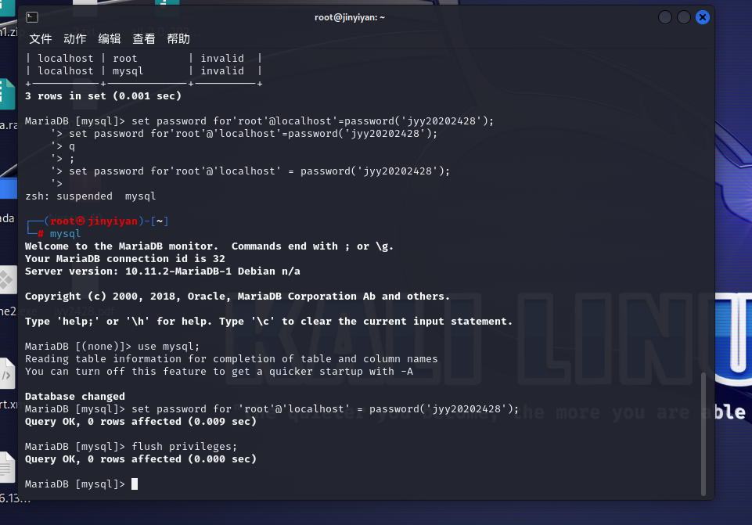Place cursor at the final MariaDB [mysql]> prompt
This screenshot has height=525, width=752.
(x=135, y=484)
